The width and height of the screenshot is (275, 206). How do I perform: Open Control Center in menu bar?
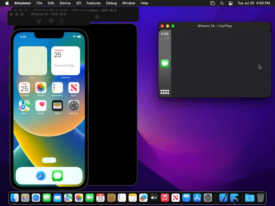point(231,3)
